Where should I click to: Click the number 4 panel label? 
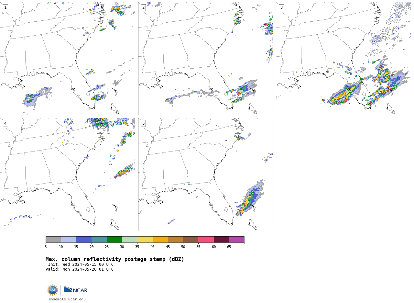[x=5, y=123]
